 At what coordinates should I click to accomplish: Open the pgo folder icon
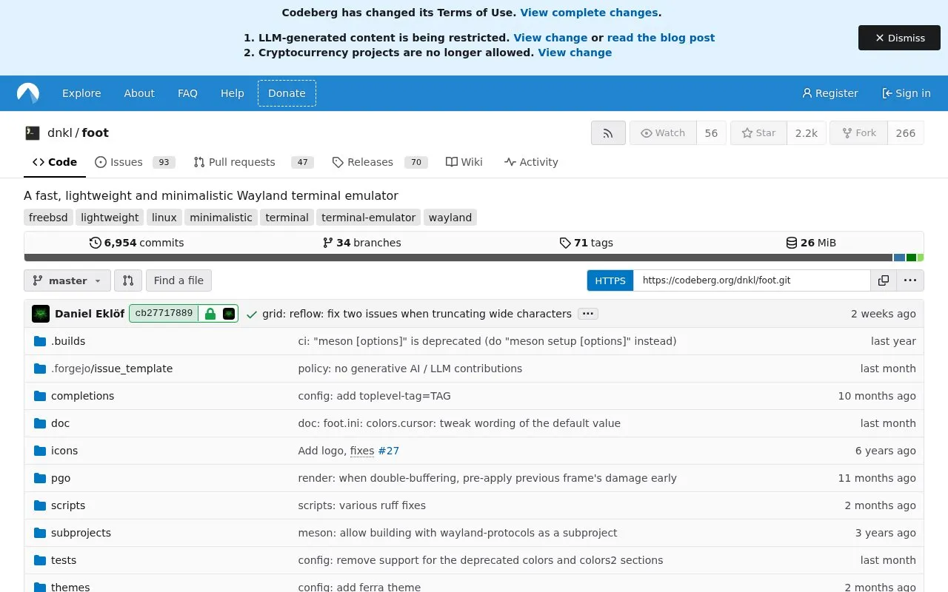point(40,478)
